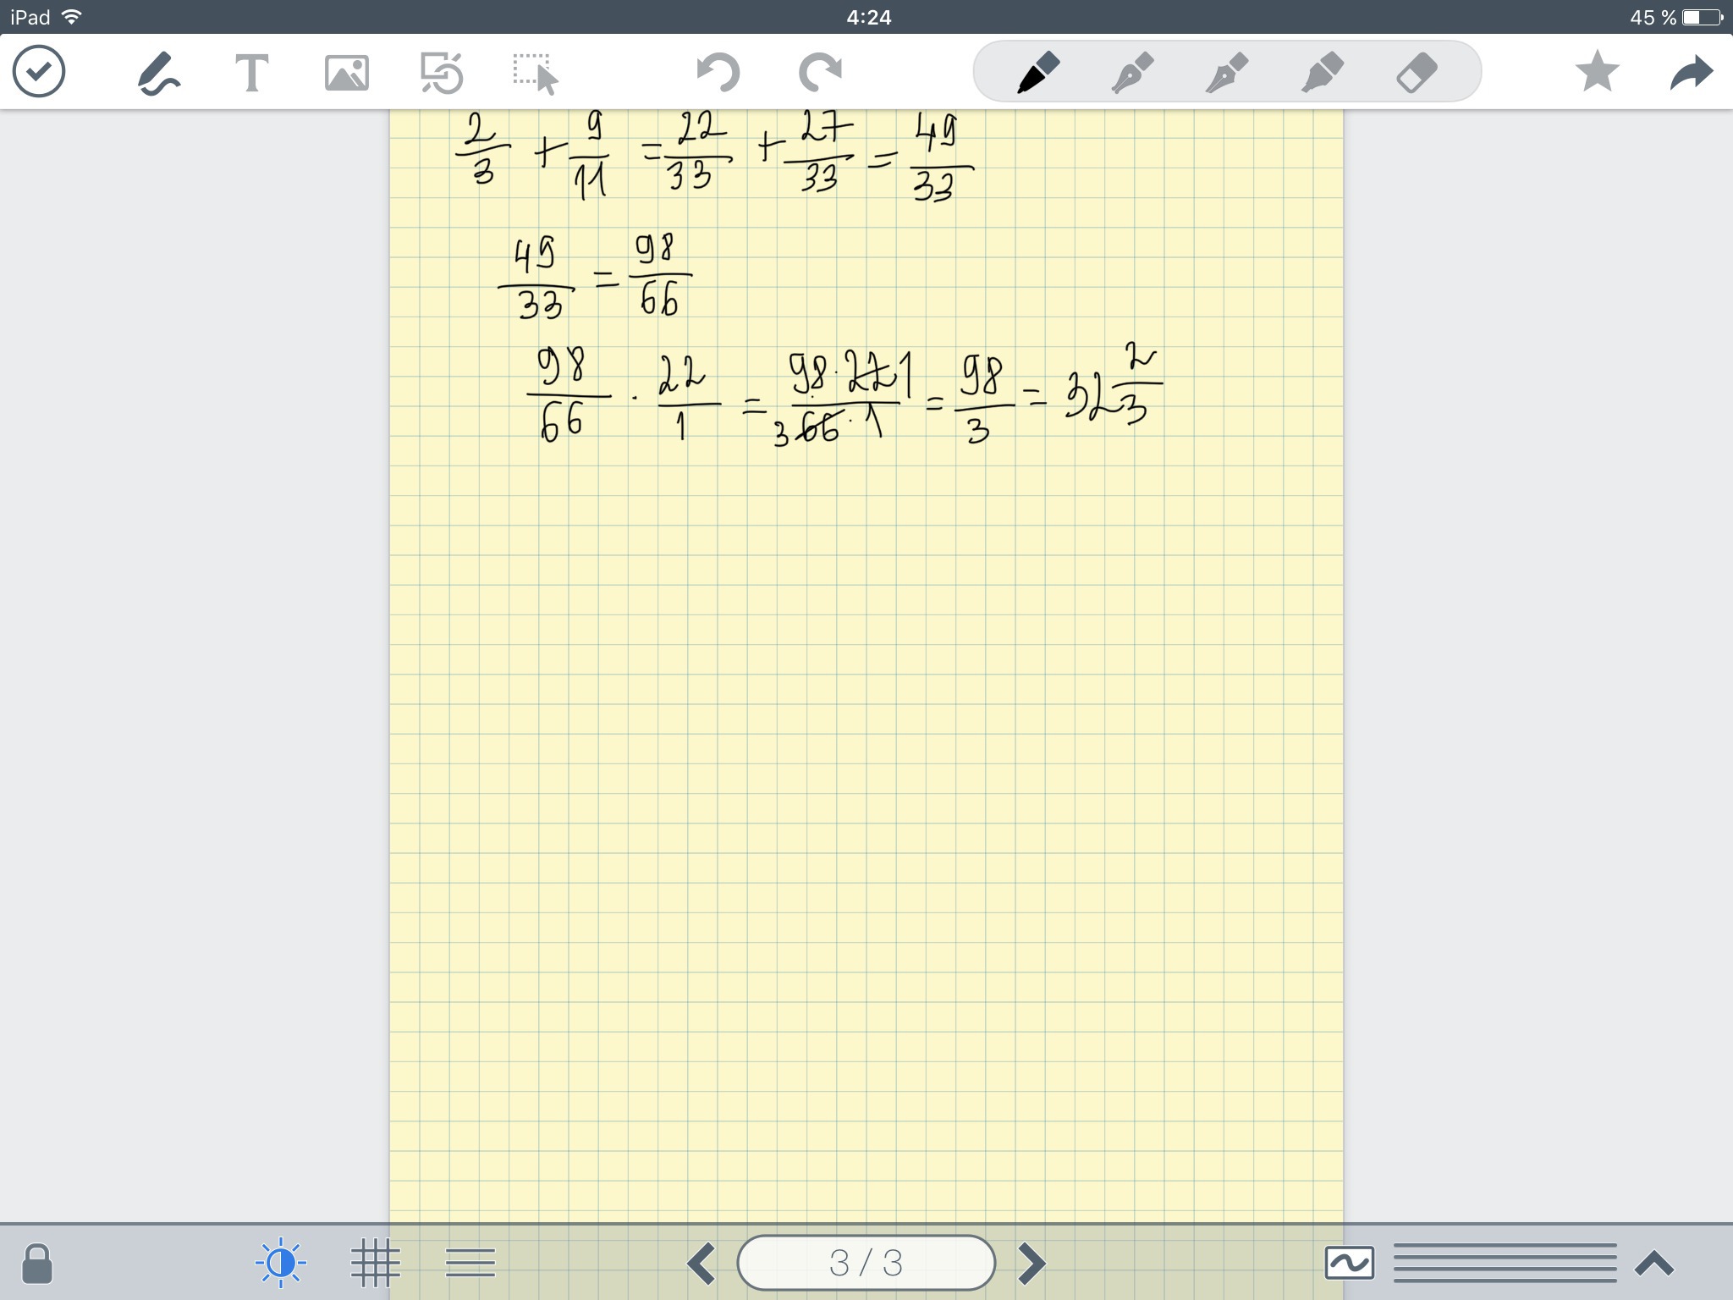Choose the black marker pen

1038,73
